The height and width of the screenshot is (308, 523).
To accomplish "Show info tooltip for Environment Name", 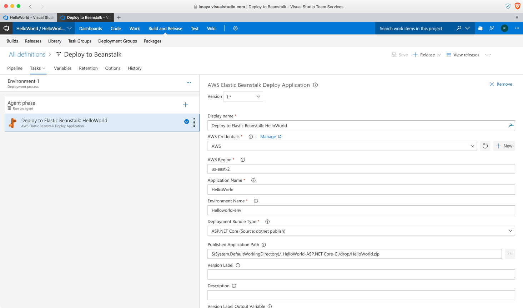I will (x=256, y=201).
